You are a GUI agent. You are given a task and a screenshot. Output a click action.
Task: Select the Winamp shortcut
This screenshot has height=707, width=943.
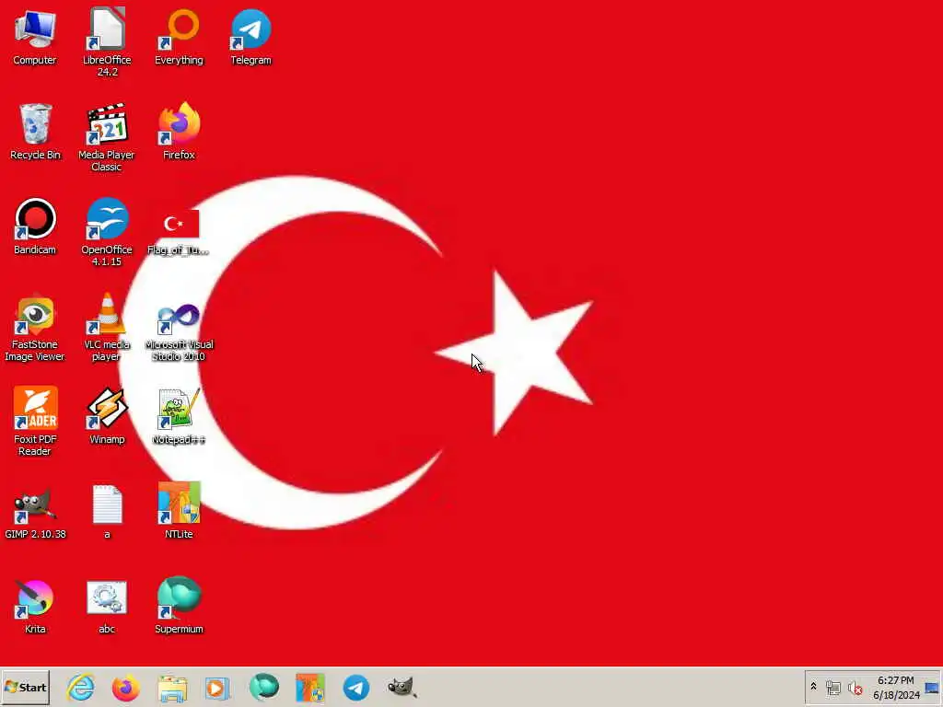pos(107,416)
